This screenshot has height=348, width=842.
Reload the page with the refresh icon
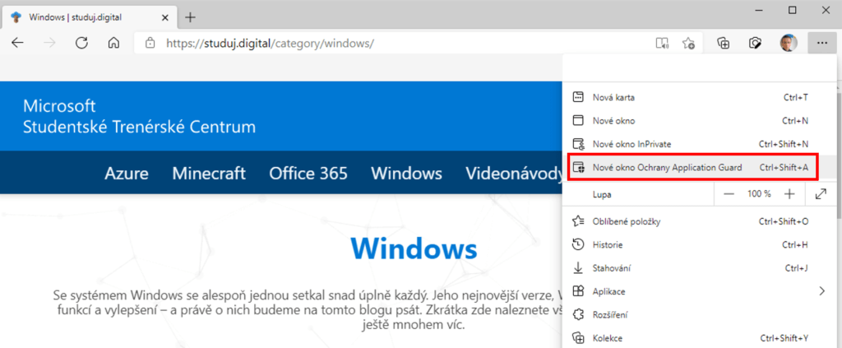pos(81,43)
